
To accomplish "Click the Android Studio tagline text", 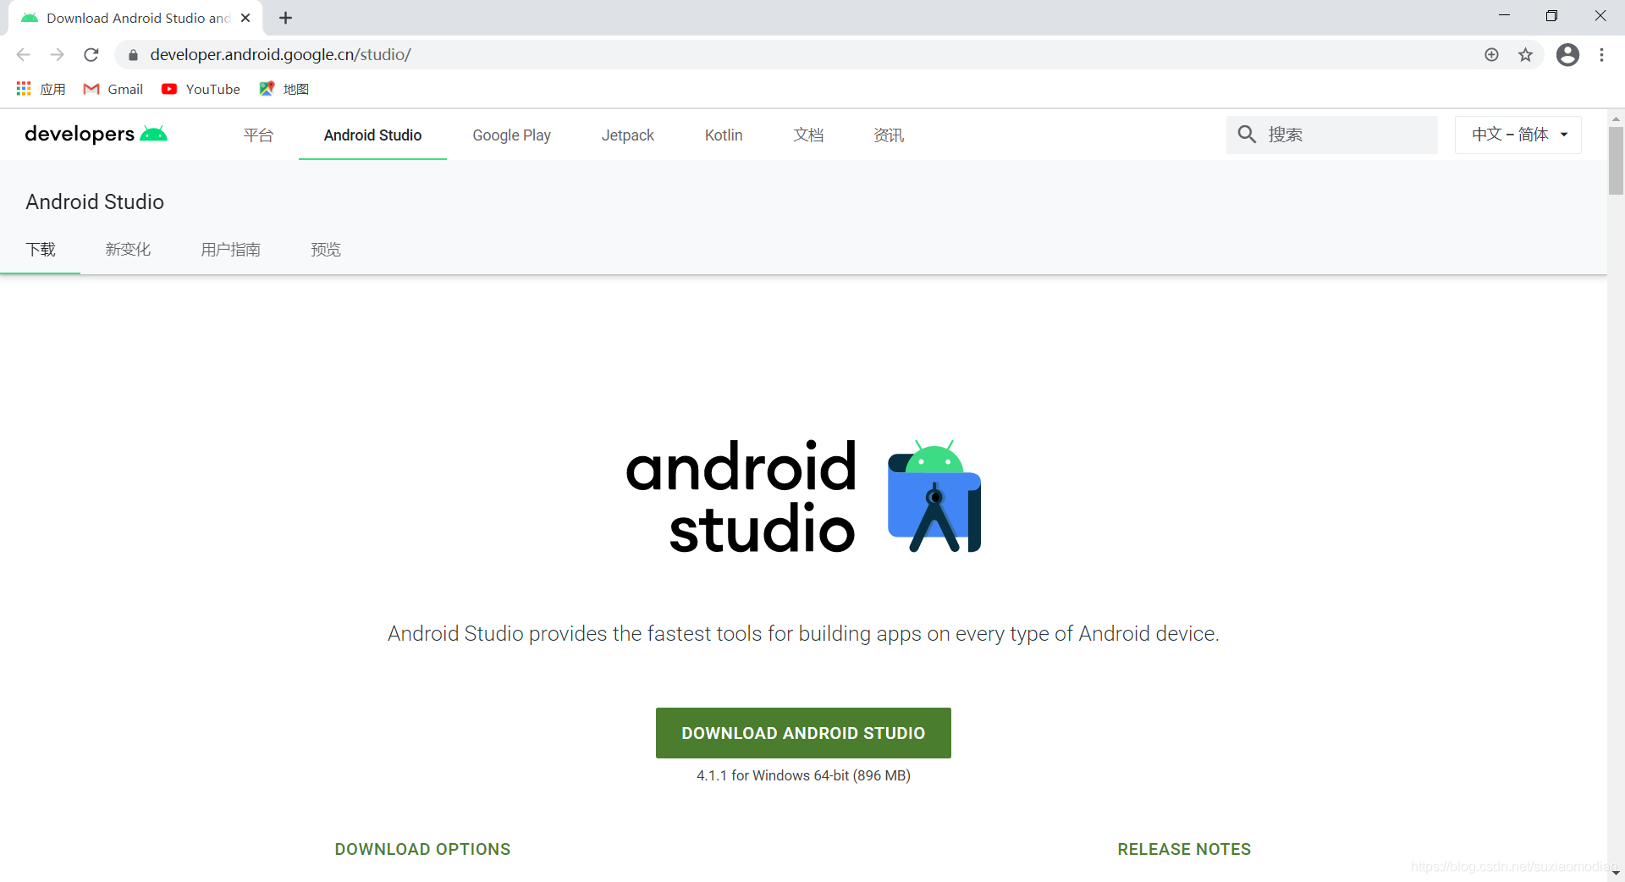I will click(803, 634).
